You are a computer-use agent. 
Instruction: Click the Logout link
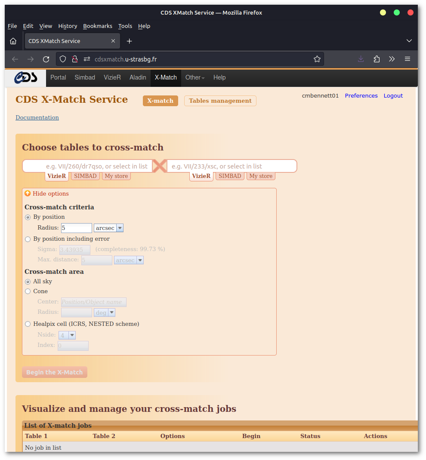tap(393, 95)
